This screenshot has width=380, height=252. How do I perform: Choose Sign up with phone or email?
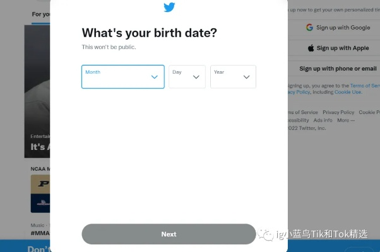[338, 69]
